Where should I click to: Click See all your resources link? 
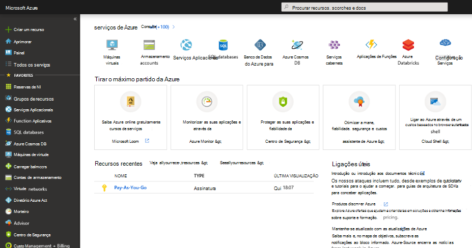242,163
